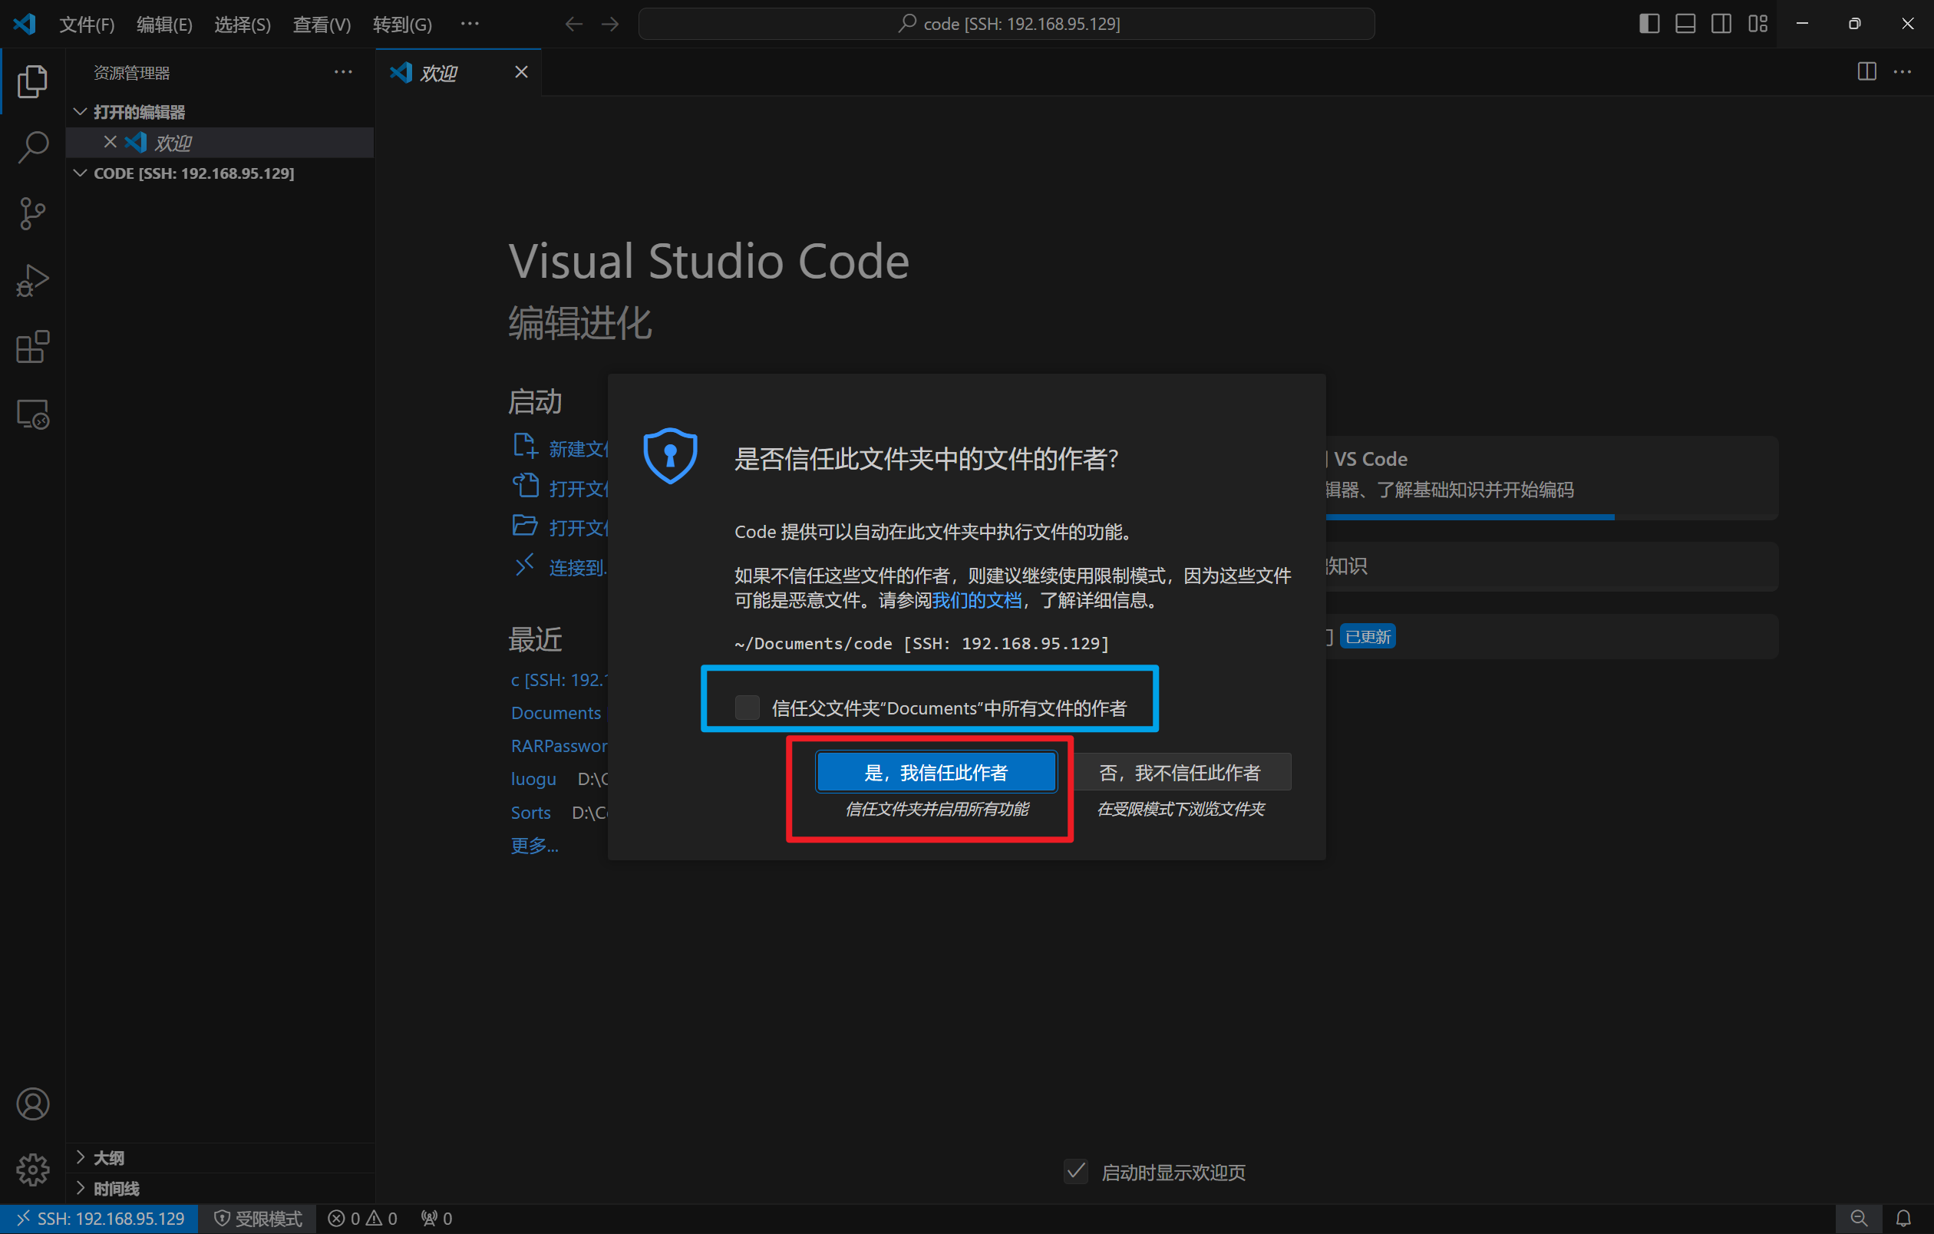The height and width of the screenshot is (1234, 1934).
Task: Open Customize Layout icon
Action: pos(1757,24)
